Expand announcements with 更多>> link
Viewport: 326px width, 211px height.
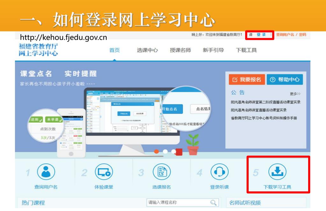(295, 94)
